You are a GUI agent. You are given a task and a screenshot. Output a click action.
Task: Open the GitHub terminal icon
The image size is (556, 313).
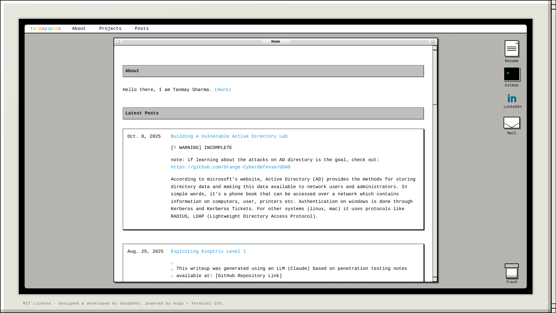(511, 74)
